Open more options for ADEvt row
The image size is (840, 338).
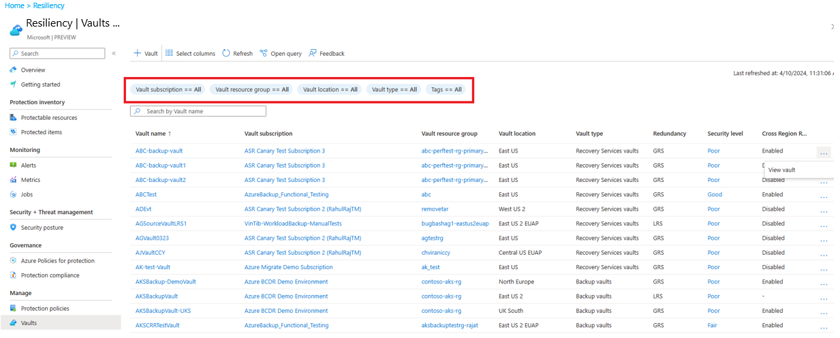(x=824, y=211)
